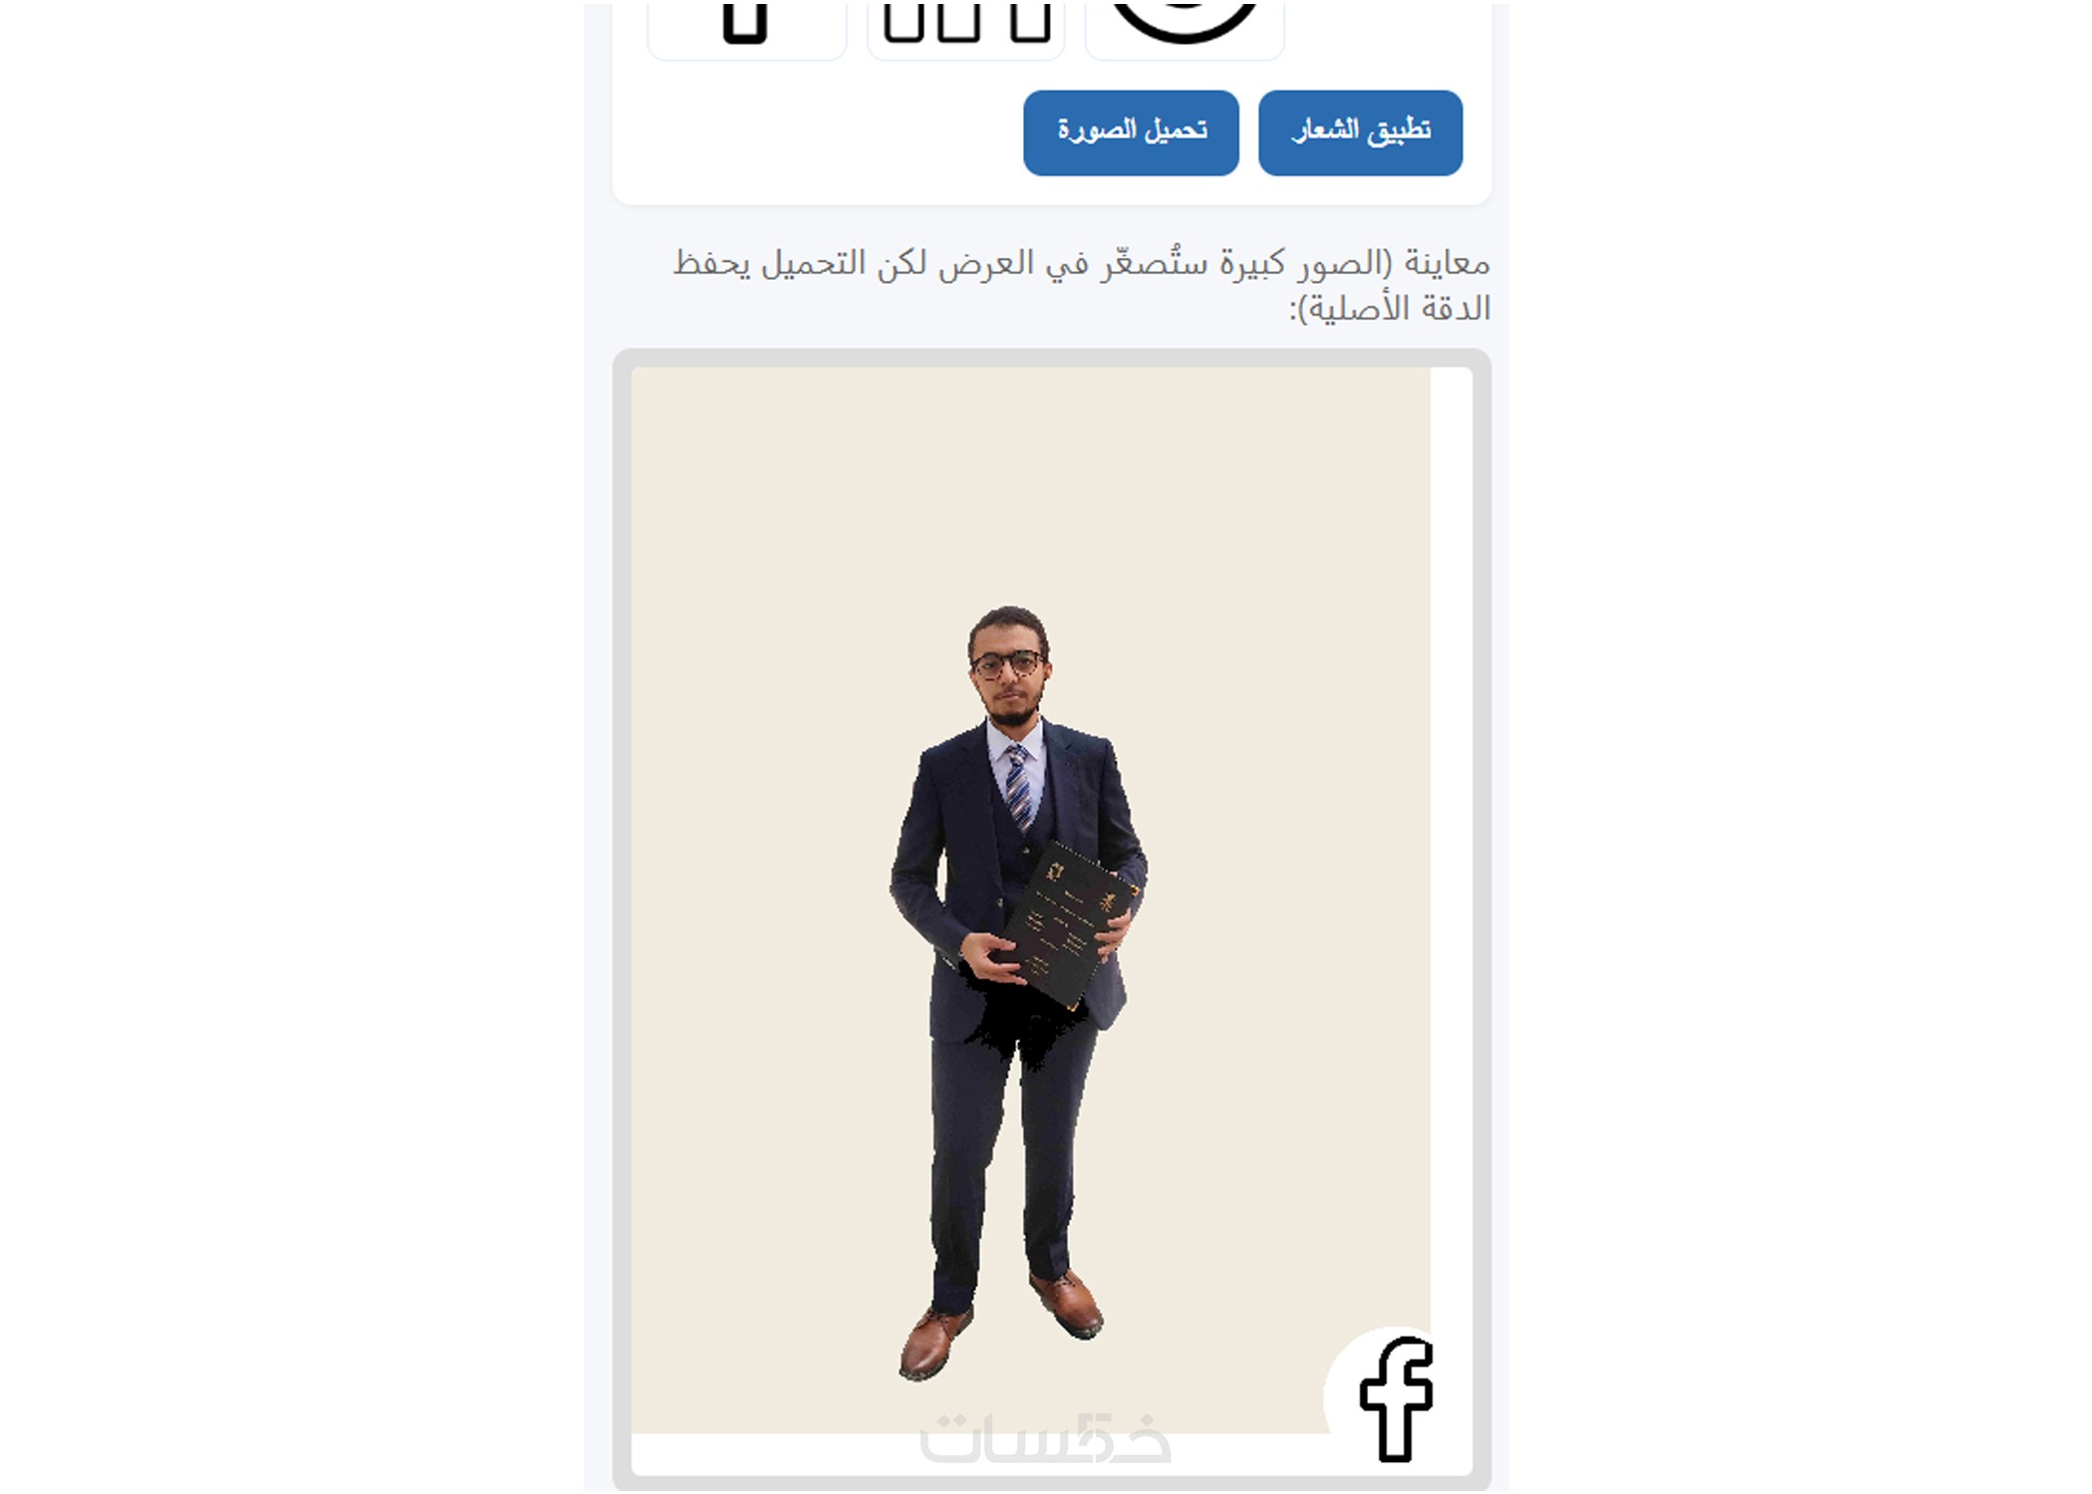
Task: Click the striped tie in the preview
Action: 1018,786
